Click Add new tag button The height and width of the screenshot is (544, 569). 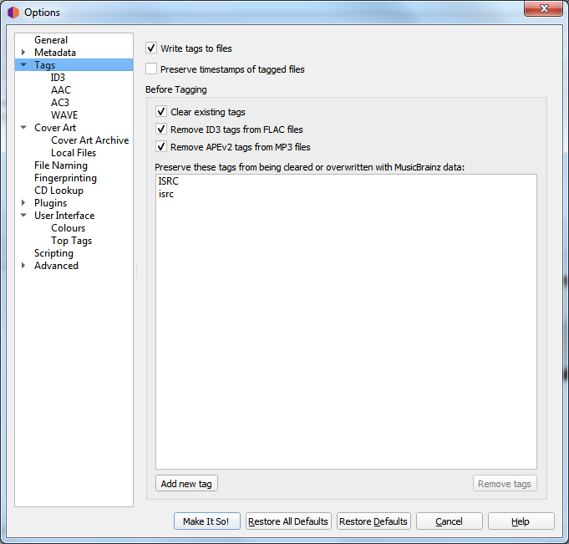186,483
